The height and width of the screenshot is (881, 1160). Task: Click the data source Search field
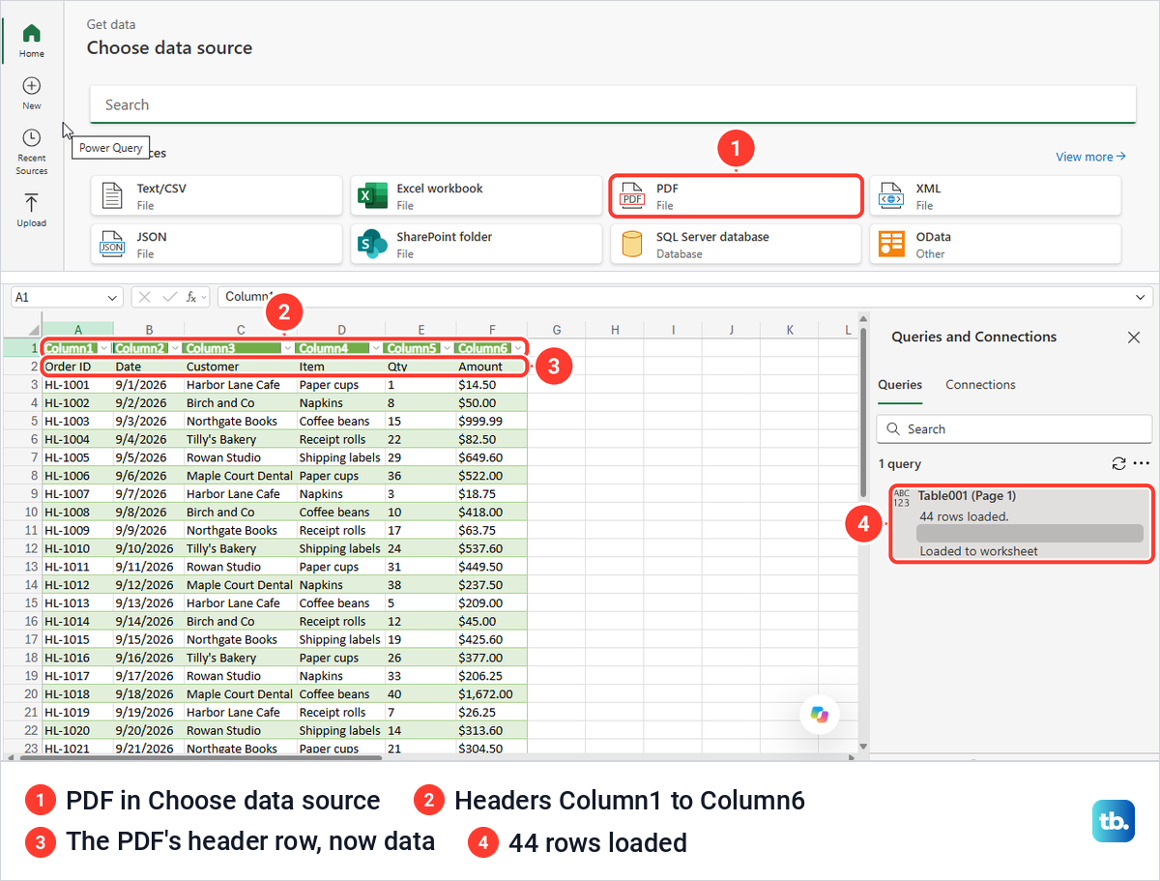[x=613, y=104]
